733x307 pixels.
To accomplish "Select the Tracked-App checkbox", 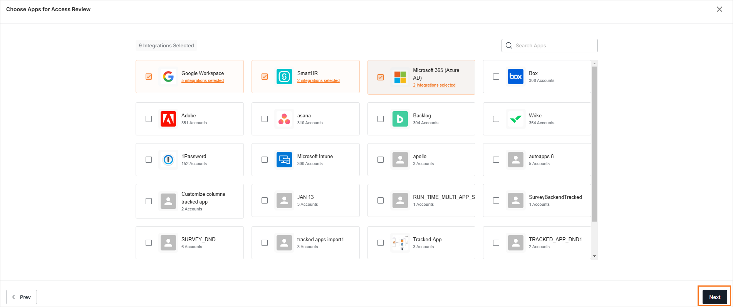I will coord(381,243).
